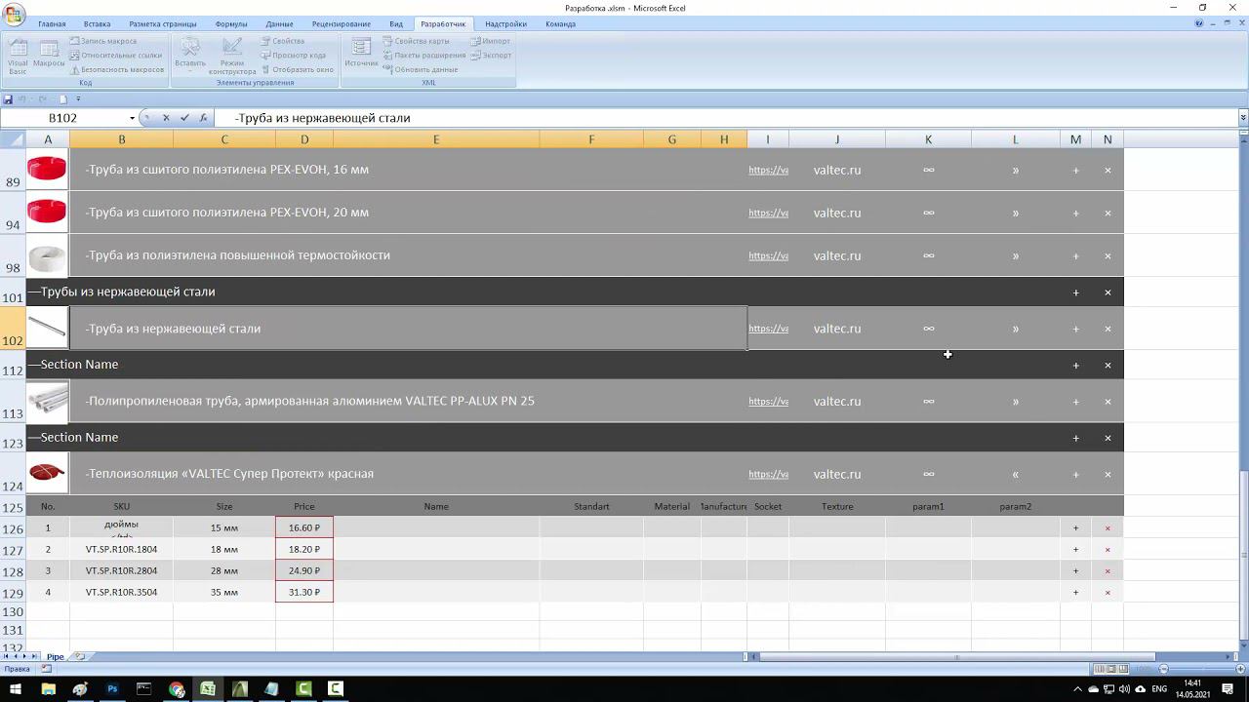Screen dimensions: 1249x702
Task: Click Отобразить окно
Action: coord(297,69)
